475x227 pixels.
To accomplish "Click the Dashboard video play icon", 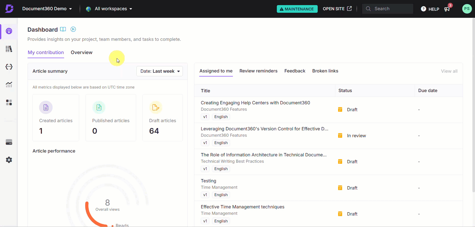I will click(x=73, y=29).
